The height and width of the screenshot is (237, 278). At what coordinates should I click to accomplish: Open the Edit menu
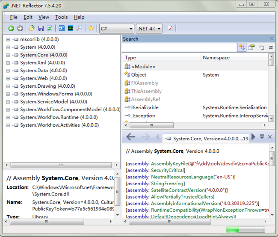point(28,17)
